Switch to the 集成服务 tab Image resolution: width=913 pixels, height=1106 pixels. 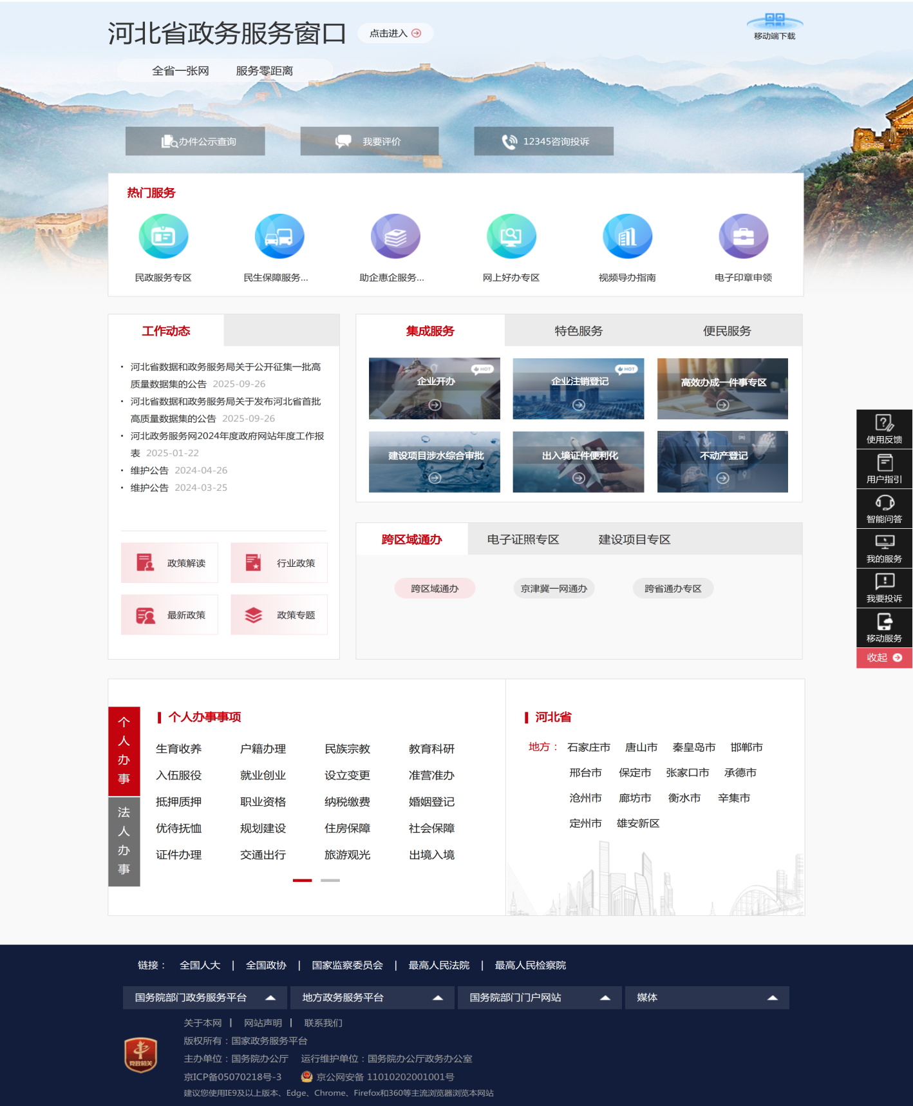point(430,330)
